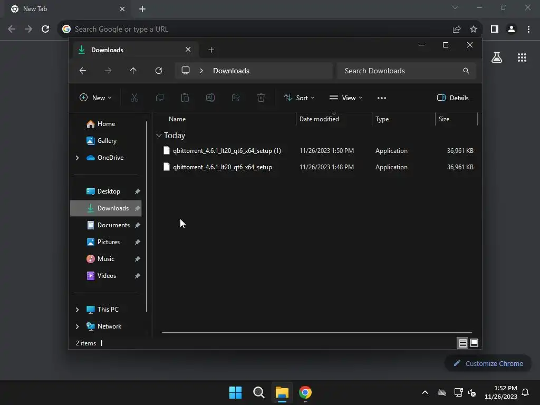540x405 pixels.
Task: Add a new Explorer tab
Action: (x=211, y=50)
